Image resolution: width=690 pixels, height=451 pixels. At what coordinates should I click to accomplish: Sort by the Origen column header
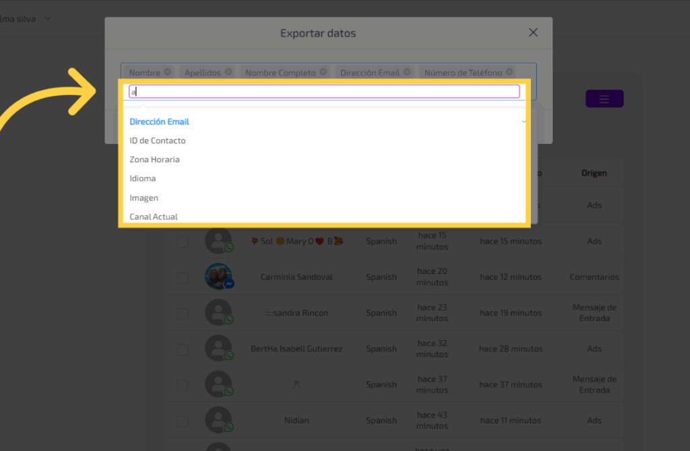[594, 173]
